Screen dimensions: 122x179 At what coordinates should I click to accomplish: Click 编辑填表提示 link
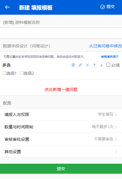(110, 57)
